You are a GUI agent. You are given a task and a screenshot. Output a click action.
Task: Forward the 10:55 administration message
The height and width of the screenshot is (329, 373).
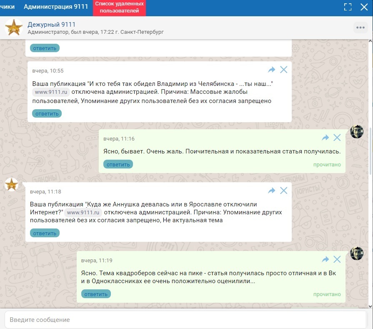[x=272, y=70]
